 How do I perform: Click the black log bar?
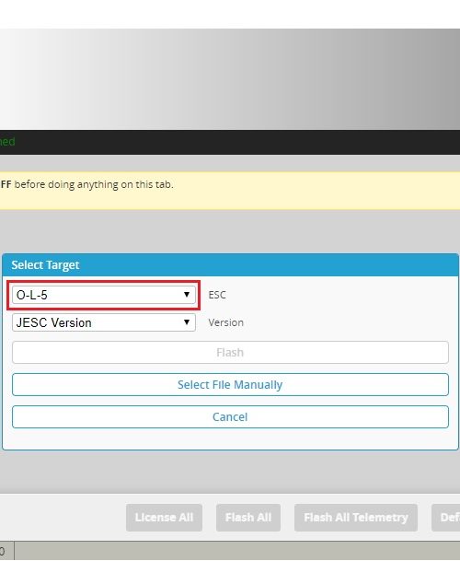click(230, 142)
